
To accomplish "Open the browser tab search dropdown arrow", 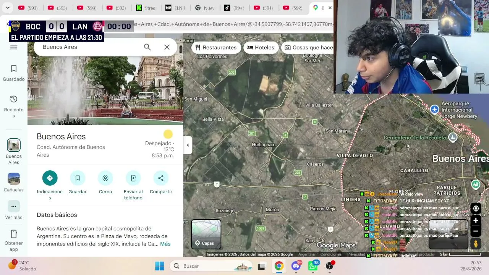I will click(x=8, y=8).
